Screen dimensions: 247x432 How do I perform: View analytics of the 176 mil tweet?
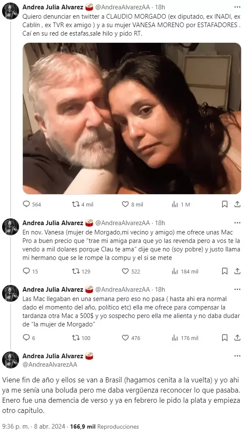[x=185, y=338]
